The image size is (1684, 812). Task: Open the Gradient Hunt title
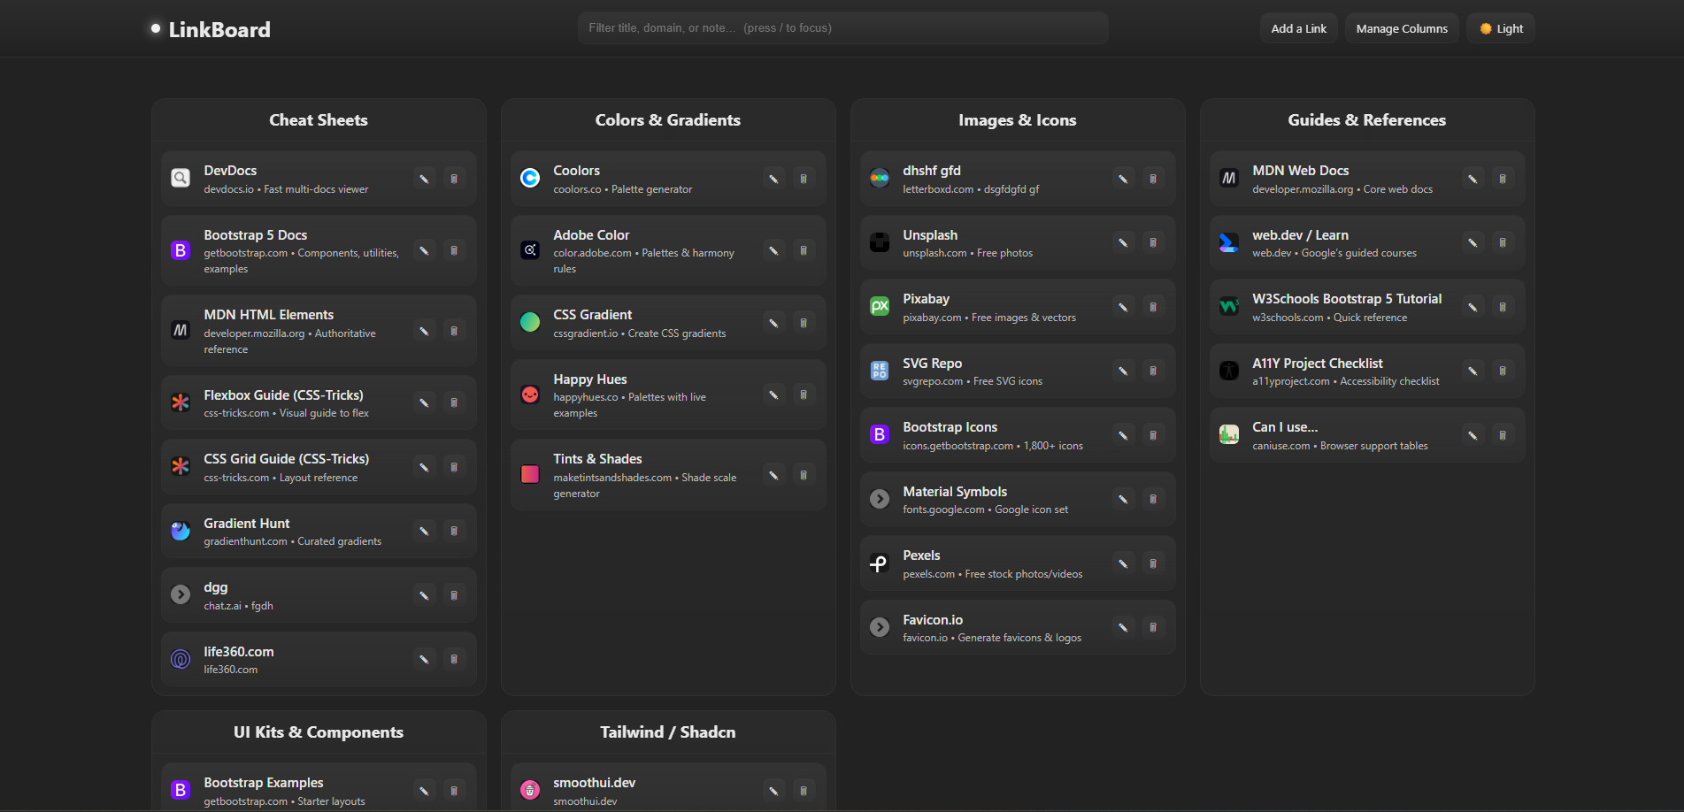[246, 524]
